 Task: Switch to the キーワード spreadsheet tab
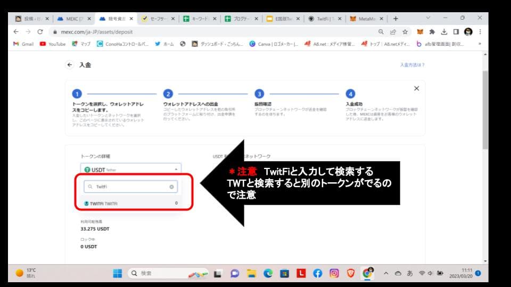(200, 19)
